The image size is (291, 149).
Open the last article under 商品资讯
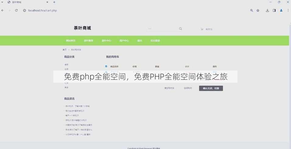(x=78, y=134)
